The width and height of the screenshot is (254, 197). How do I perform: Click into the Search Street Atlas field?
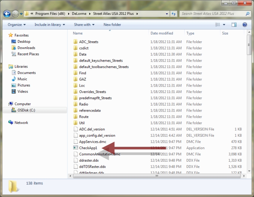pyautogui.click(x=215, y=14)
